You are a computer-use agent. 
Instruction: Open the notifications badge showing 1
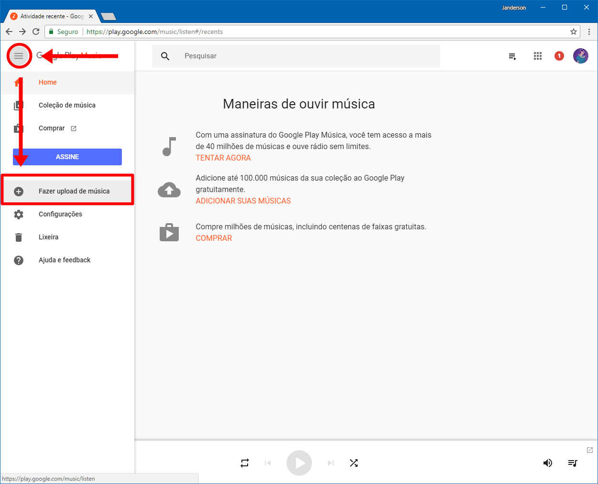[x=559, y=56]
